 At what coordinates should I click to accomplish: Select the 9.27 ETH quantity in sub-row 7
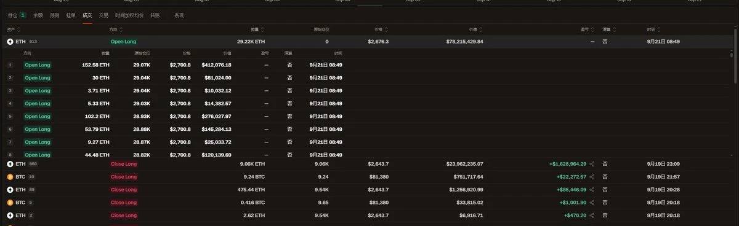click(x=99, y=142)
